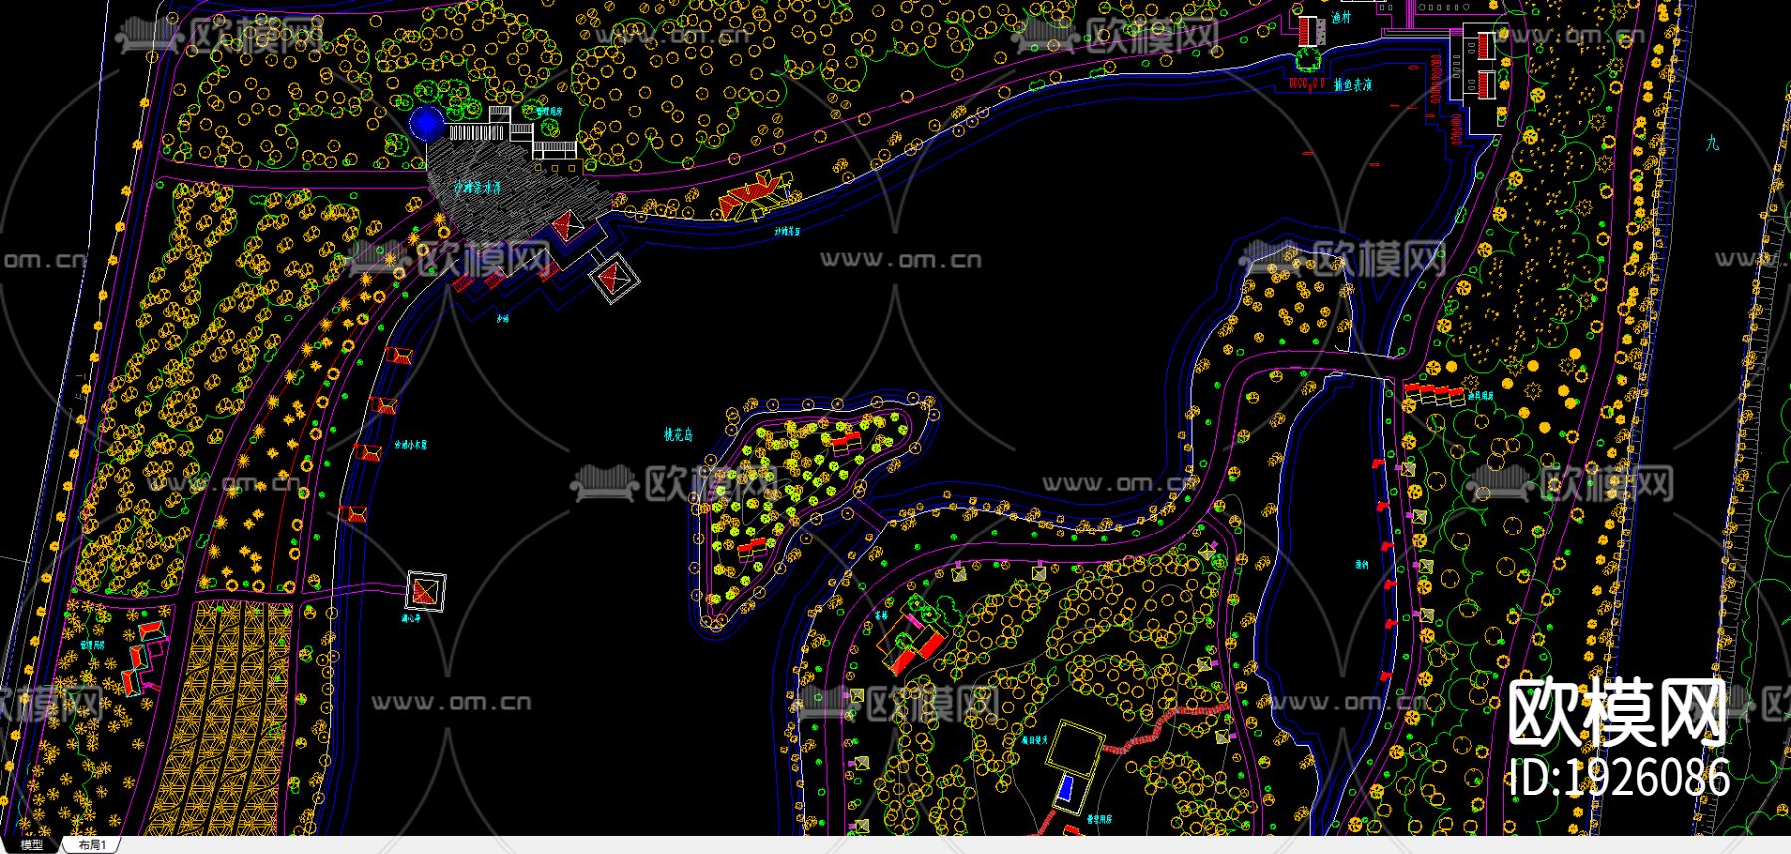Screen dimensions: 1791x854
Task: Pick the blue rectangle pool in the lower garden
Action: click(x=1066, y=789)
